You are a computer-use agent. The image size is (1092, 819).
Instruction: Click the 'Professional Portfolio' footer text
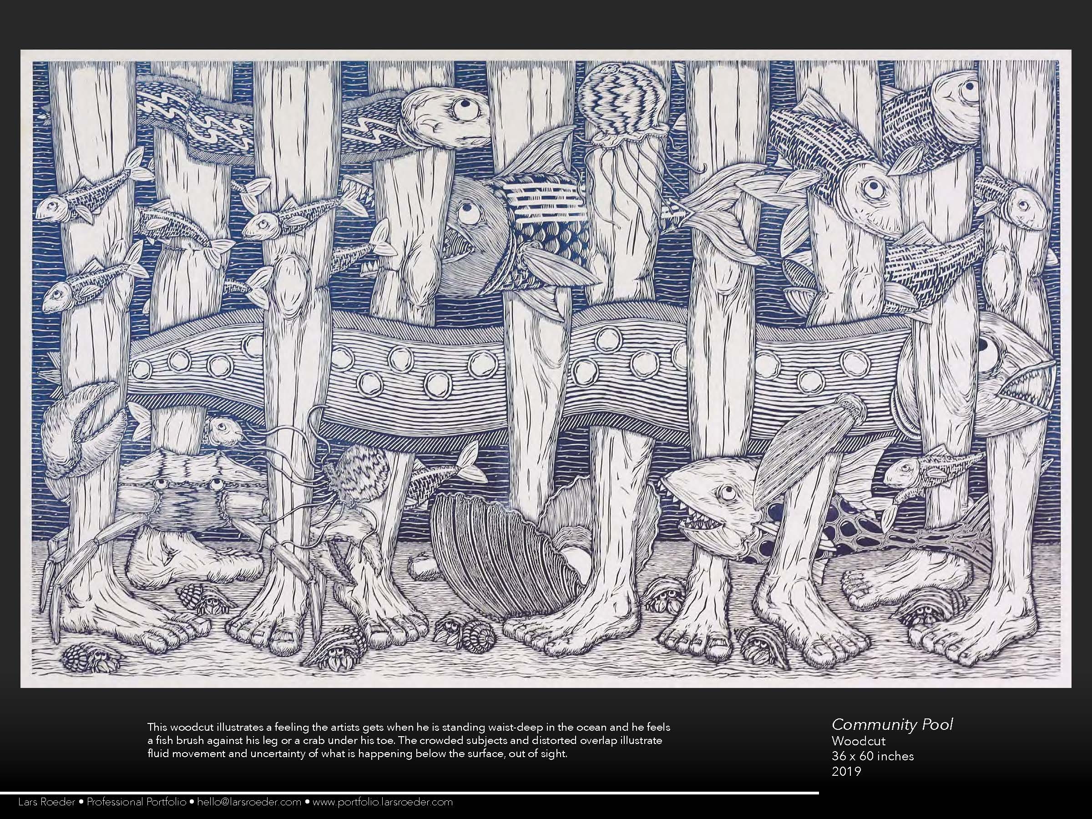click(x=136, y=802)
